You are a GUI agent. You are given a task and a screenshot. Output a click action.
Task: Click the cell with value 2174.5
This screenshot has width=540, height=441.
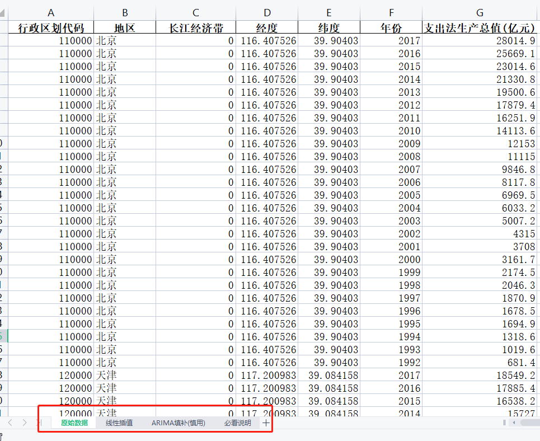pyautogui.click(x=480, y=272)
